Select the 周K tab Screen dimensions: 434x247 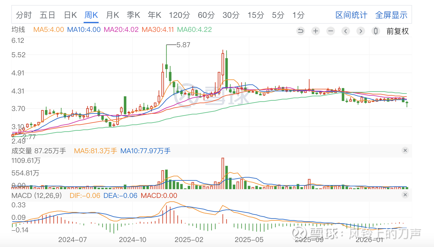(91, 15)
